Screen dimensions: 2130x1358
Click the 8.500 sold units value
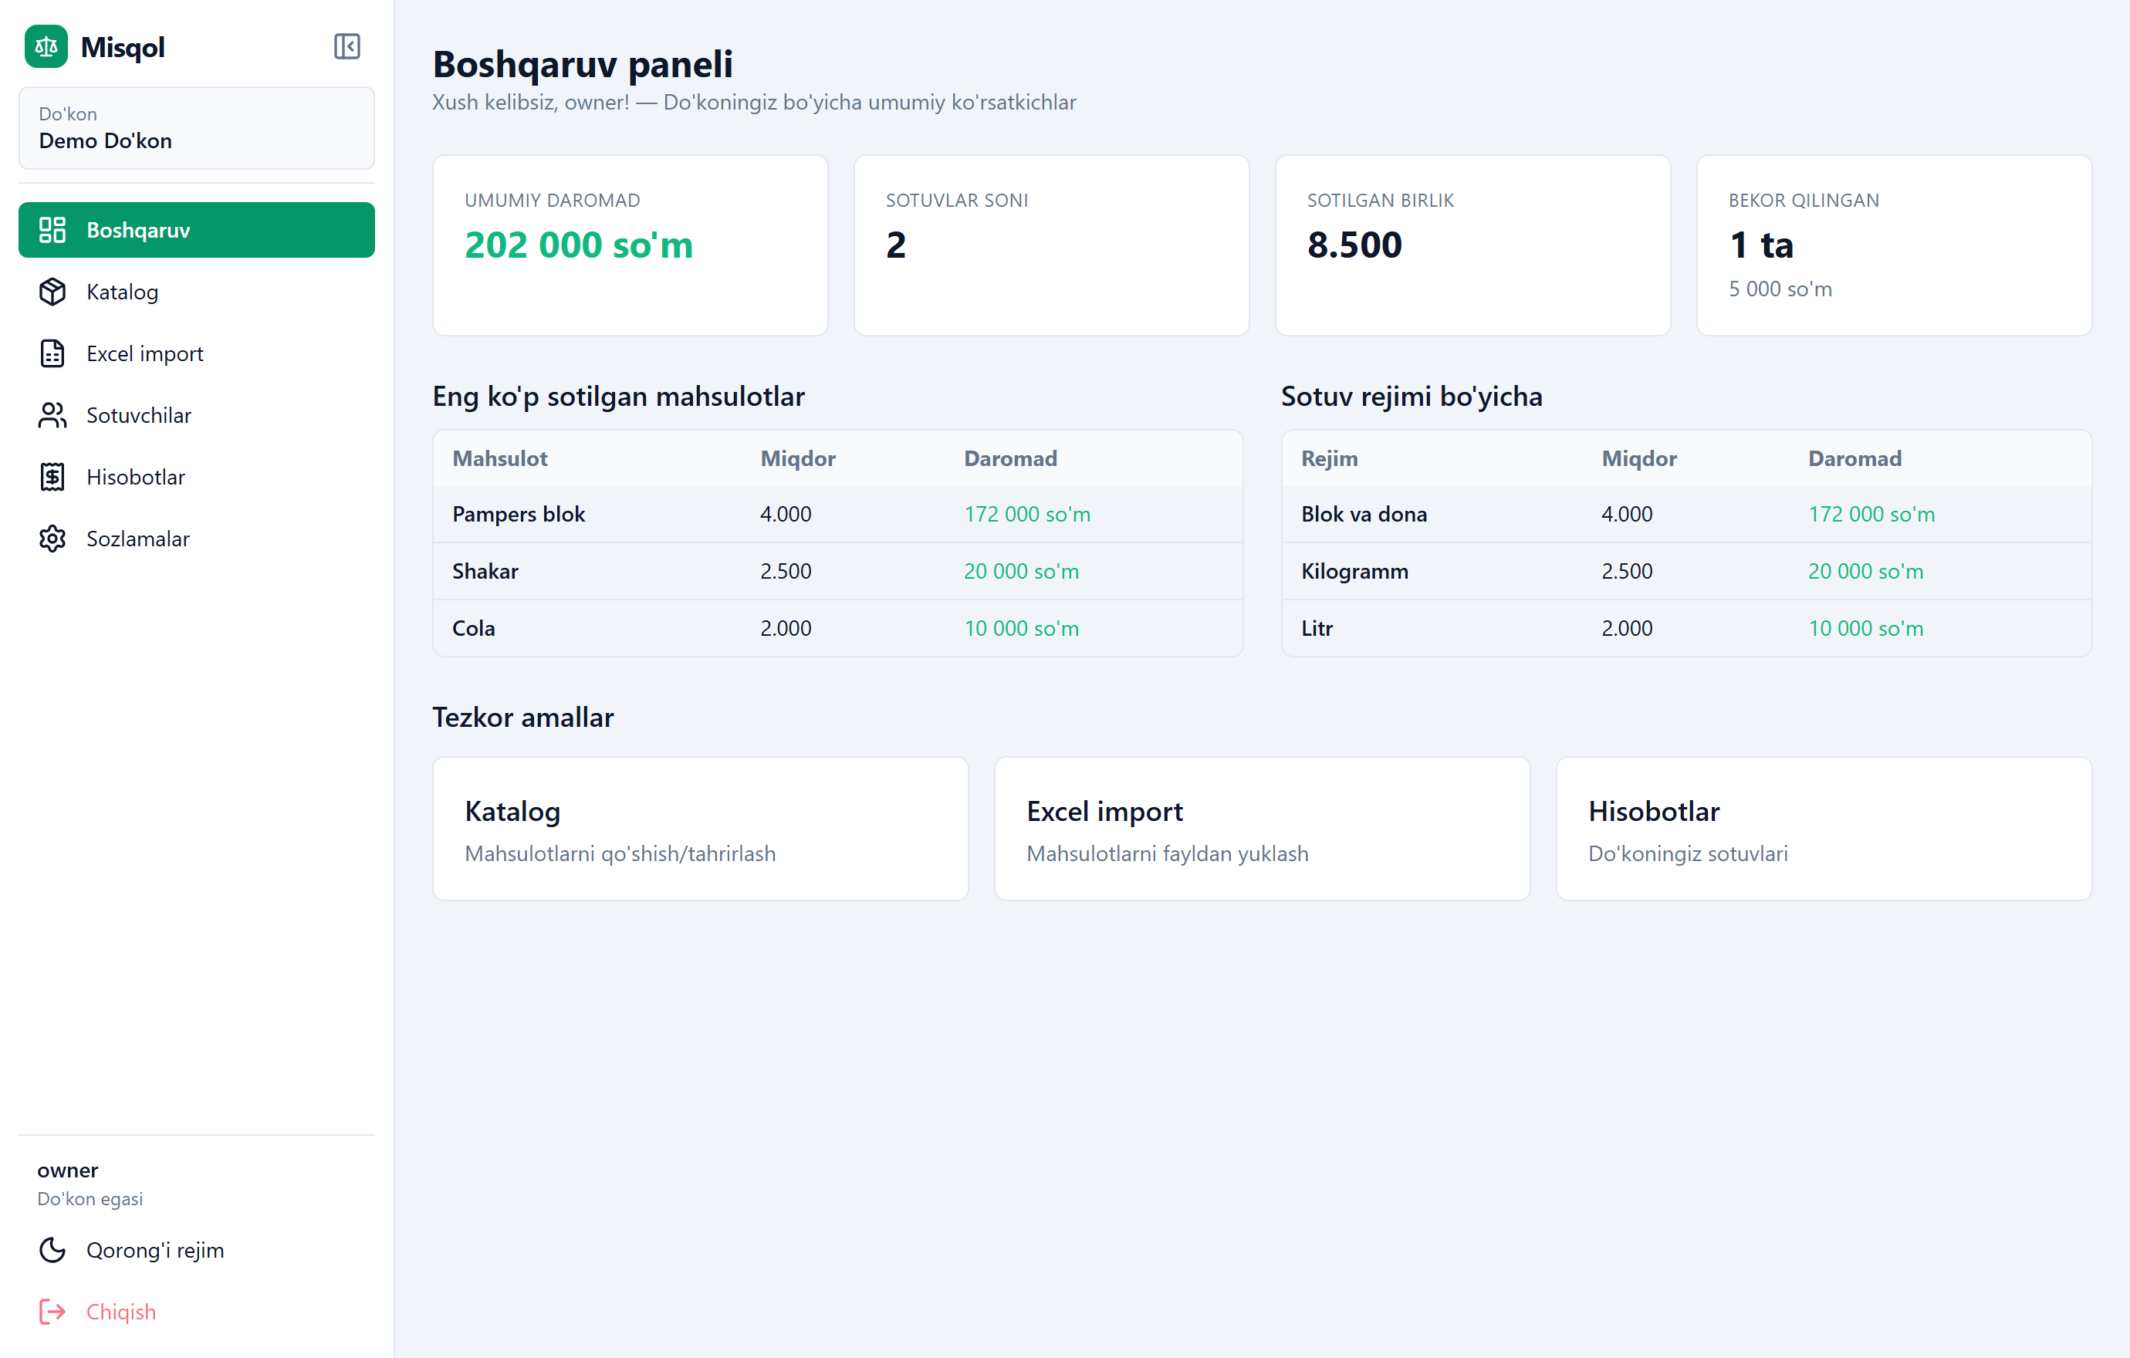tap(1354, 245)
